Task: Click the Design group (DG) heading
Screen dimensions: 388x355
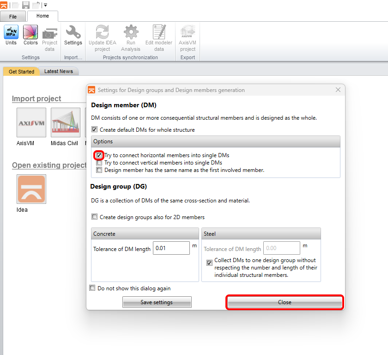Action: [119, 186]
